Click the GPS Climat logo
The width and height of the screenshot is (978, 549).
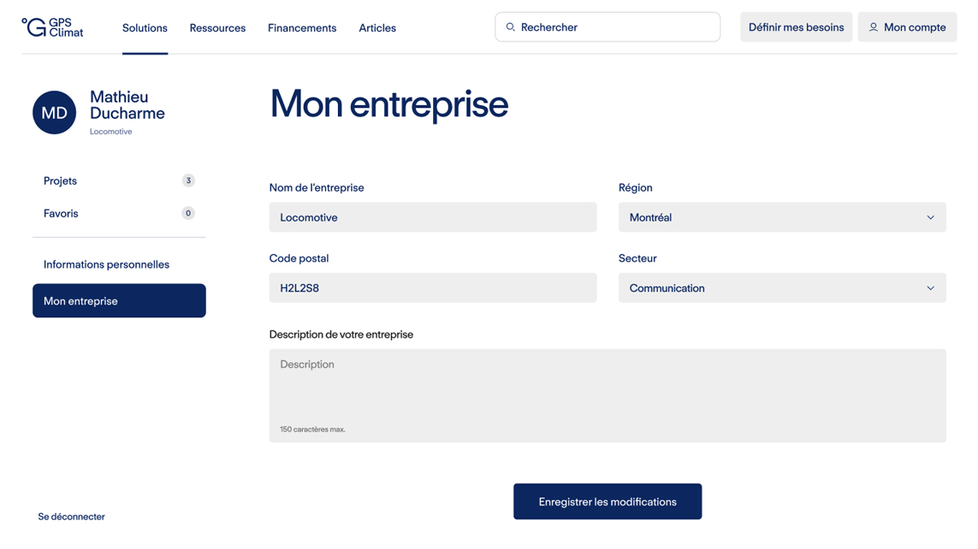pos(52,27)
